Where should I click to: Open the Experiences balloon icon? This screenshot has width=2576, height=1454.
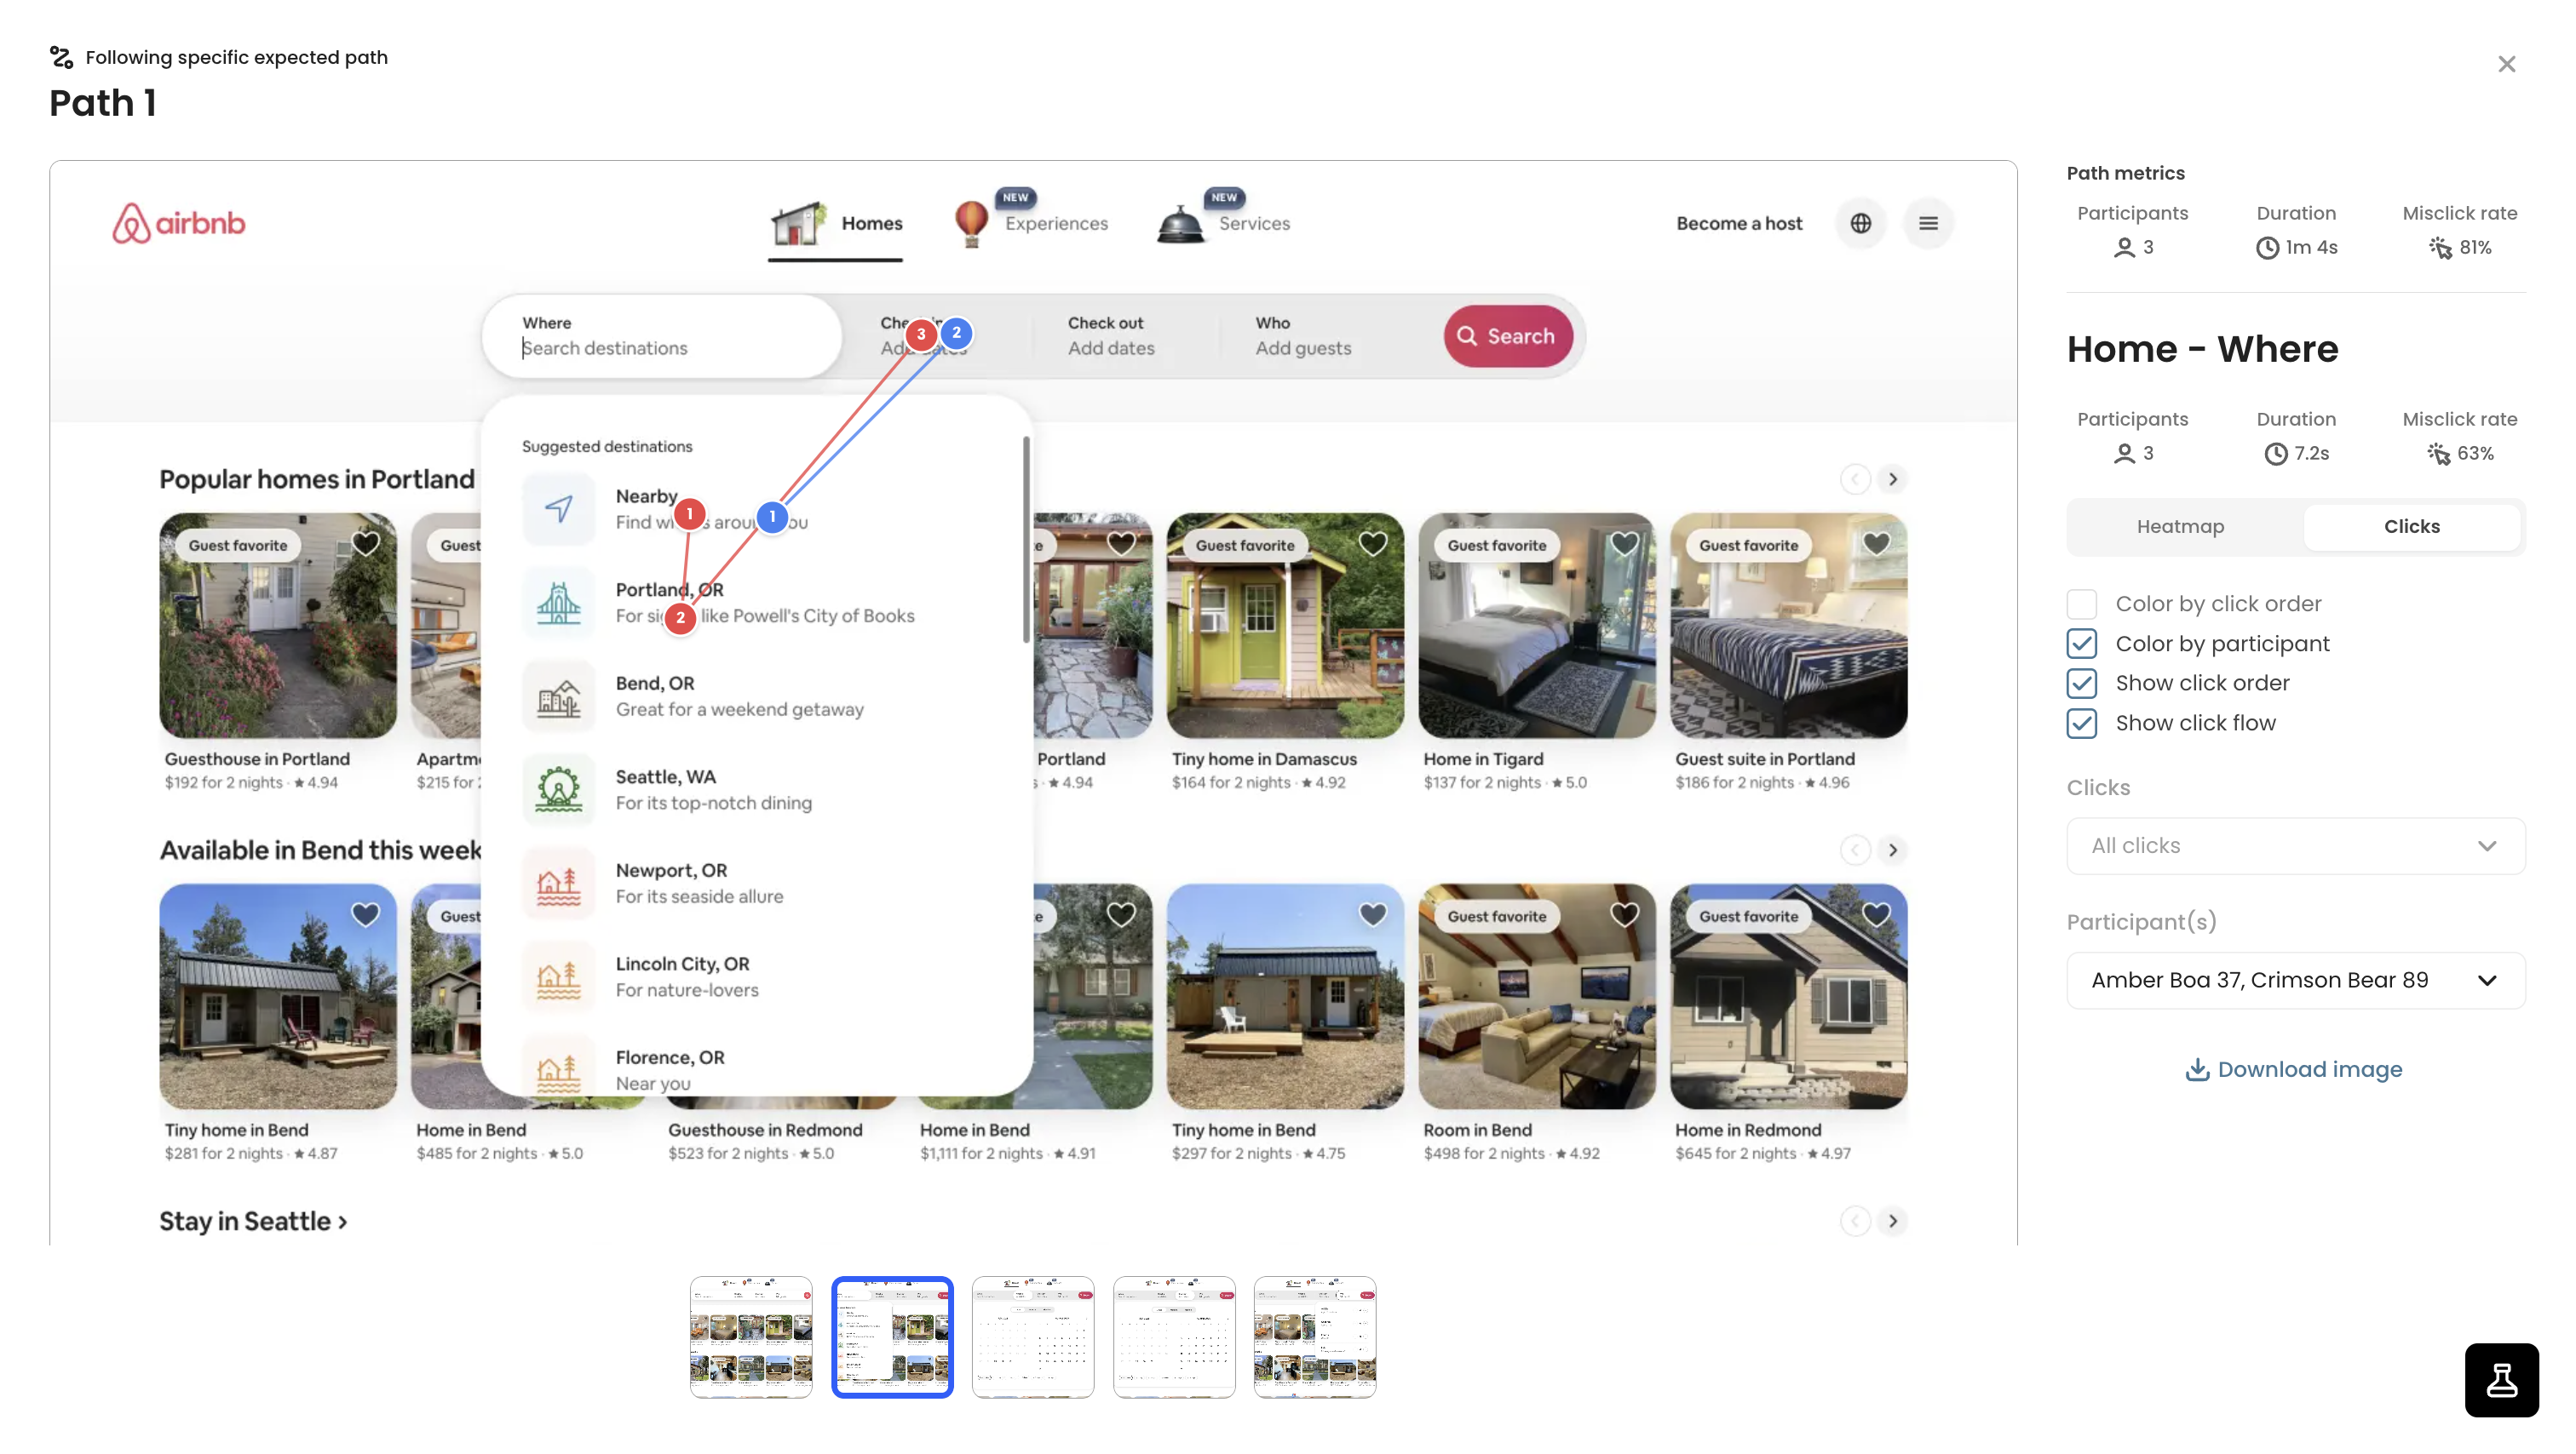[971, 223]
